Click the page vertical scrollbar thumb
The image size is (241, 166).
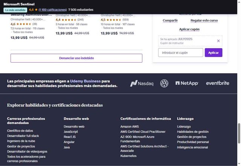239,134
